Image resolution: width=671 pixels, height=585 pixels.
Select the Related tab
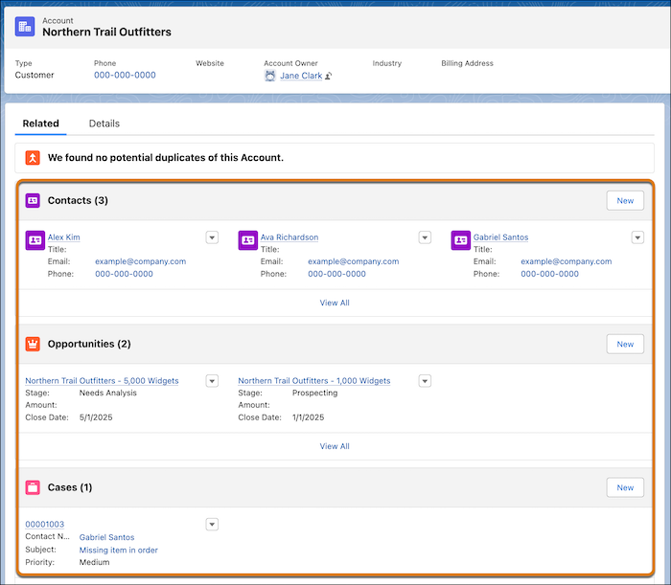[x=41, y=124]
